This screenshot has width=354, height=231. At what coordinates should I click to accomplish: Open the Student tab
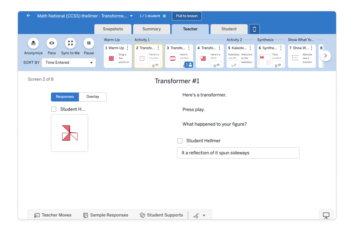(x=229, y=29)
